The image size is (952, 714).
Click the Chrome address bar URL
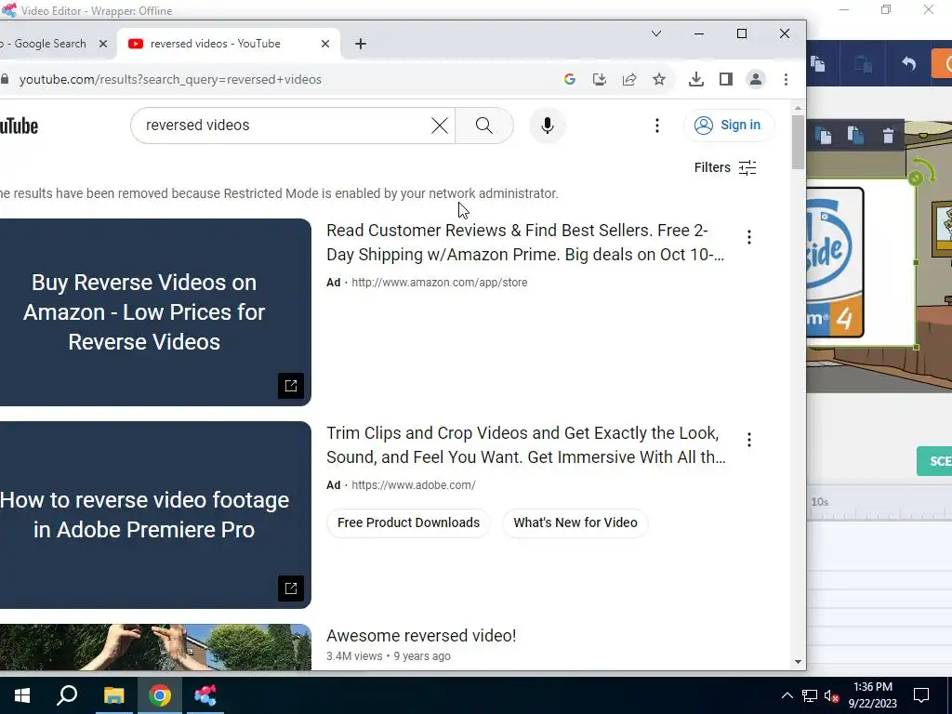pos(171,80)
